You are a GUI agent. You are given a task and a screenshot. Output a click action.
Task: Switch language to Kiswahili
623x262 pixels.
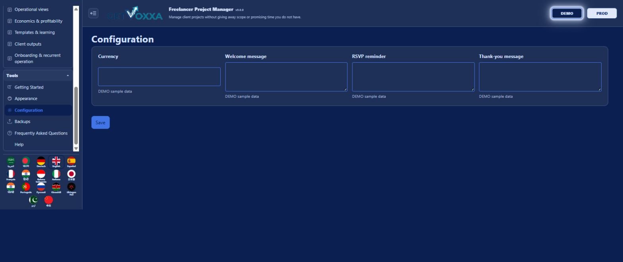[x=56, y=188]
